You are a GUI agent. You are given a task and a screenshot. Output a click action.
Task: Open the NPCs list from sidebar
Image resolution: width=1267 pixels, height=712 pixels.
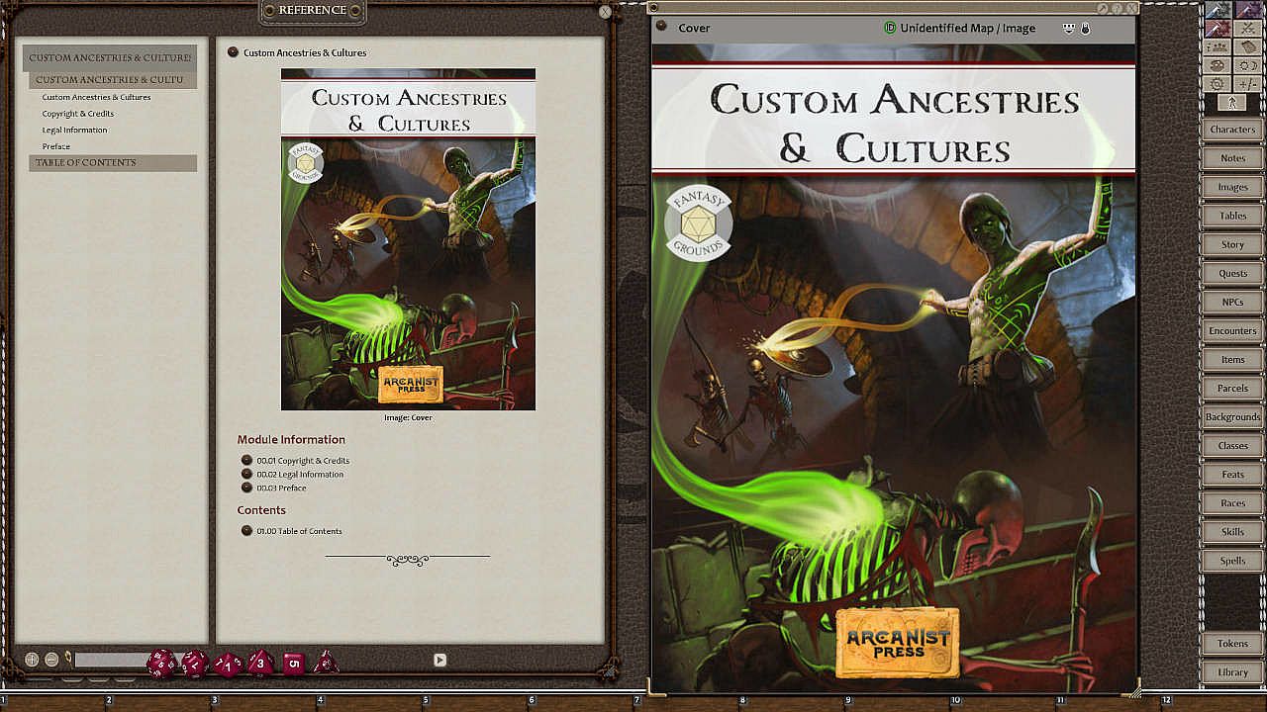pos(1232,302)
